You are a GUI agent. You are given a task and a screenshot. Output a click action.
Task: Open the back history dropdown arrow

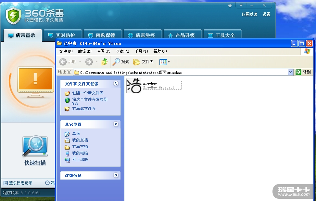tap(80, 62)
